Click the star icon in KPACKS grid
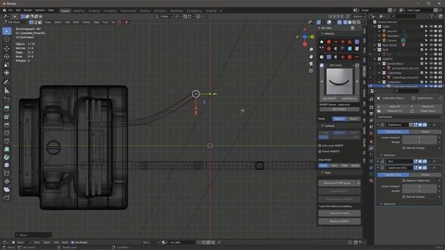Screen dimensions: 445x250 click(321, 42)
